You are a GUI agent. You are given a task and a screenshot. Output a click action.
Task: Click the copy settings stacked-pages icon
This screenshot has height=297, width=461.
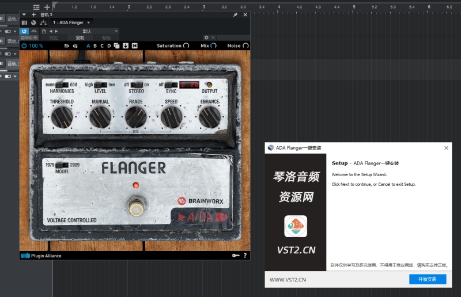pos(117,45)
